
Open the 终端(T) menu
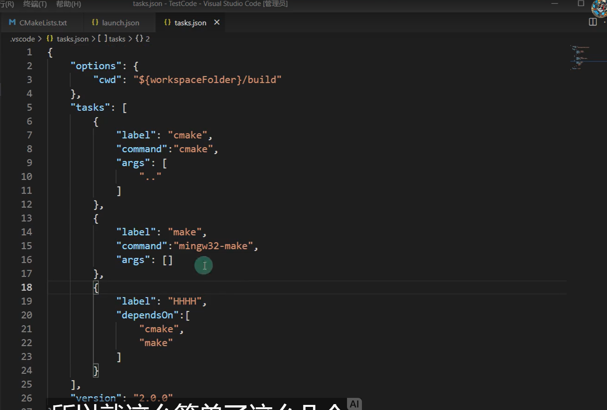pyautogui.click(x=35, y=4)
